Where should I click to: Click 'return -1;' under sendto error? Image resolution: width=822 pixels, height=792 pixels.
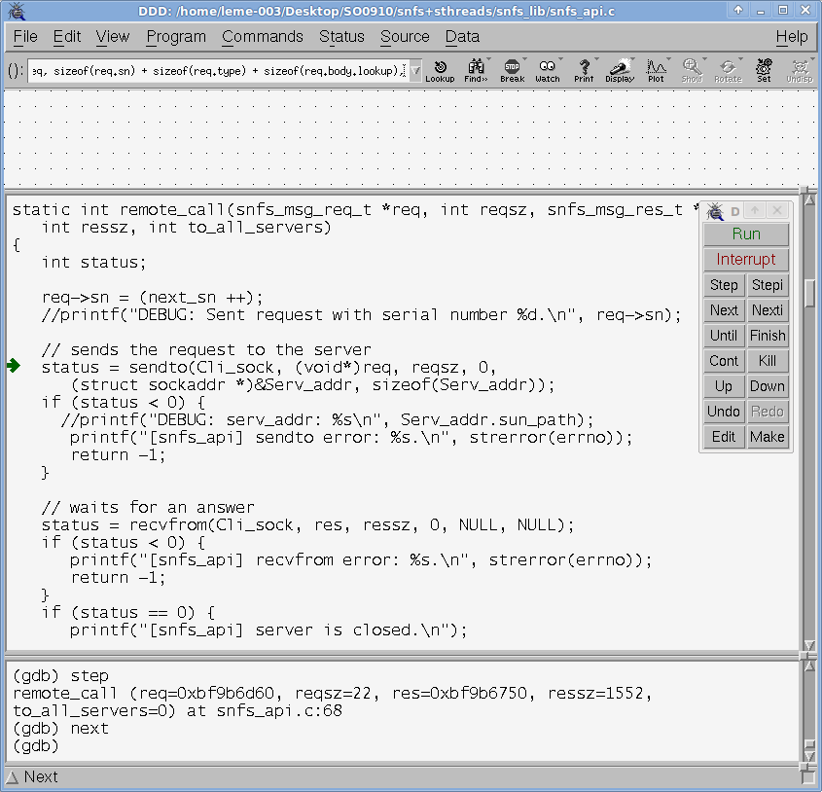click(x=118, y=454)
